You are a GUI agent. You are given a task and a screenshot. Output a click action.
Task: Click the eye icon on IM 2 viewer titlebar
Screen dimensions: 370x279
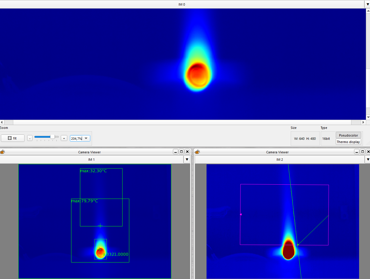coord(197,152)
